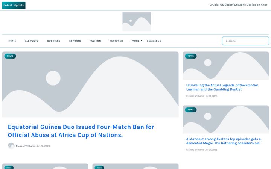The height and width of the screenshot is (169, 271).
Task: Click Jul 21, 2026 under Frontier Lawman article
Action: click(x=211, y=96)
